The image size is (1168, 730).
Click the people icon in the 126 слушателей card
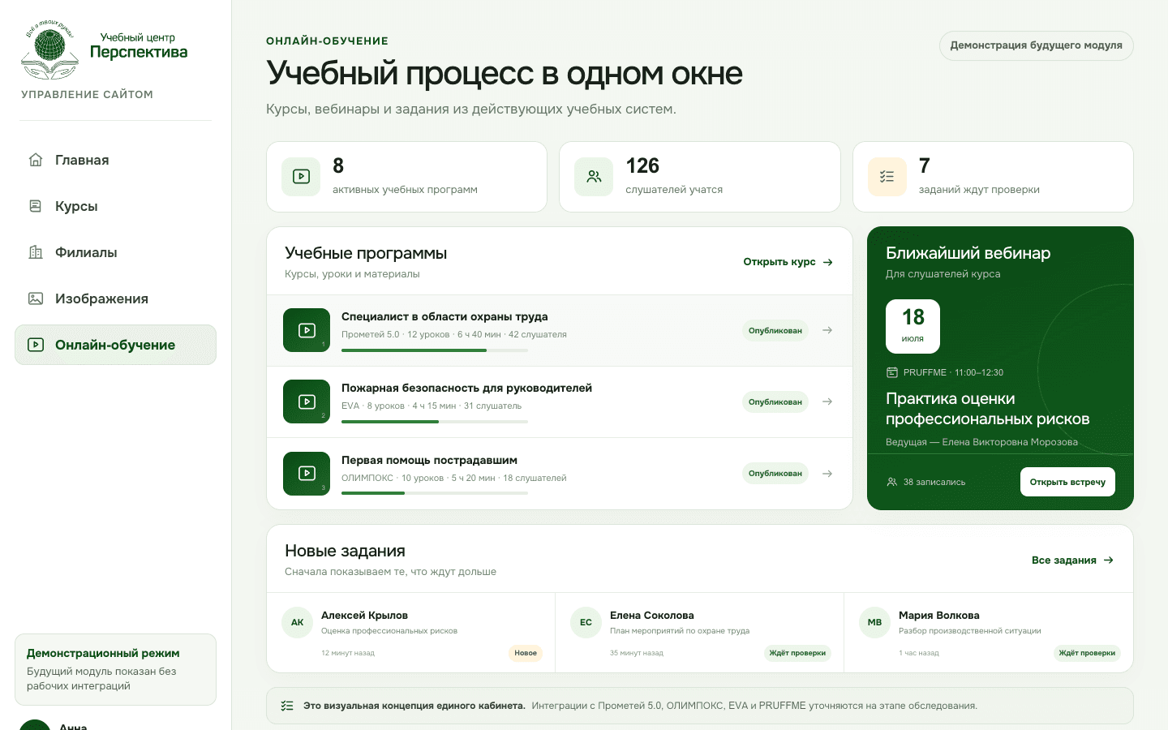pos(594,177)
